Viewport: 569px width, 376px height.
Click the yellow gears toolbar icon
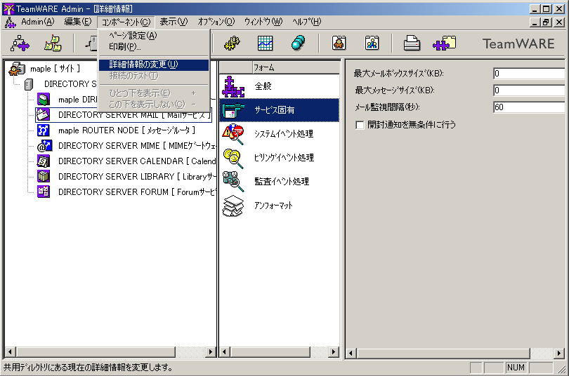coord(232,43)
